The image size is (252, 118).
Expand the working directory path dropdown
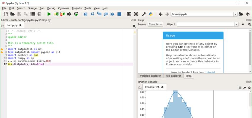click(236, 14)
